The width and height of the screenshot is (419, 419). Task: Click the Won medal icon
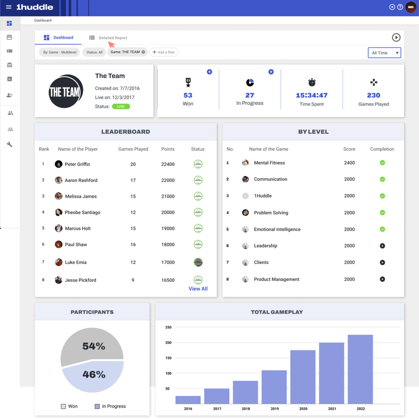coord(188,82)
